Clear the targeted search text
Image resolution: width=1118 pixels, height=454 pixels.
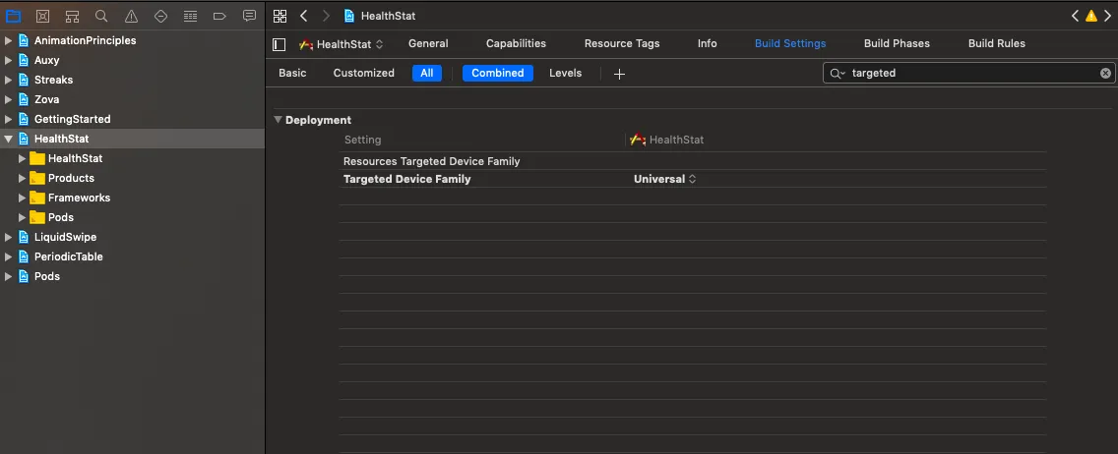(x=1105, y=73)
